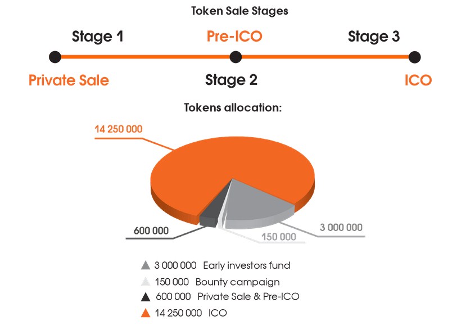Click the Stage 1 heading
Image resolution: width=466 pixels, height=330 pixels.
click(x=97, y=37)
